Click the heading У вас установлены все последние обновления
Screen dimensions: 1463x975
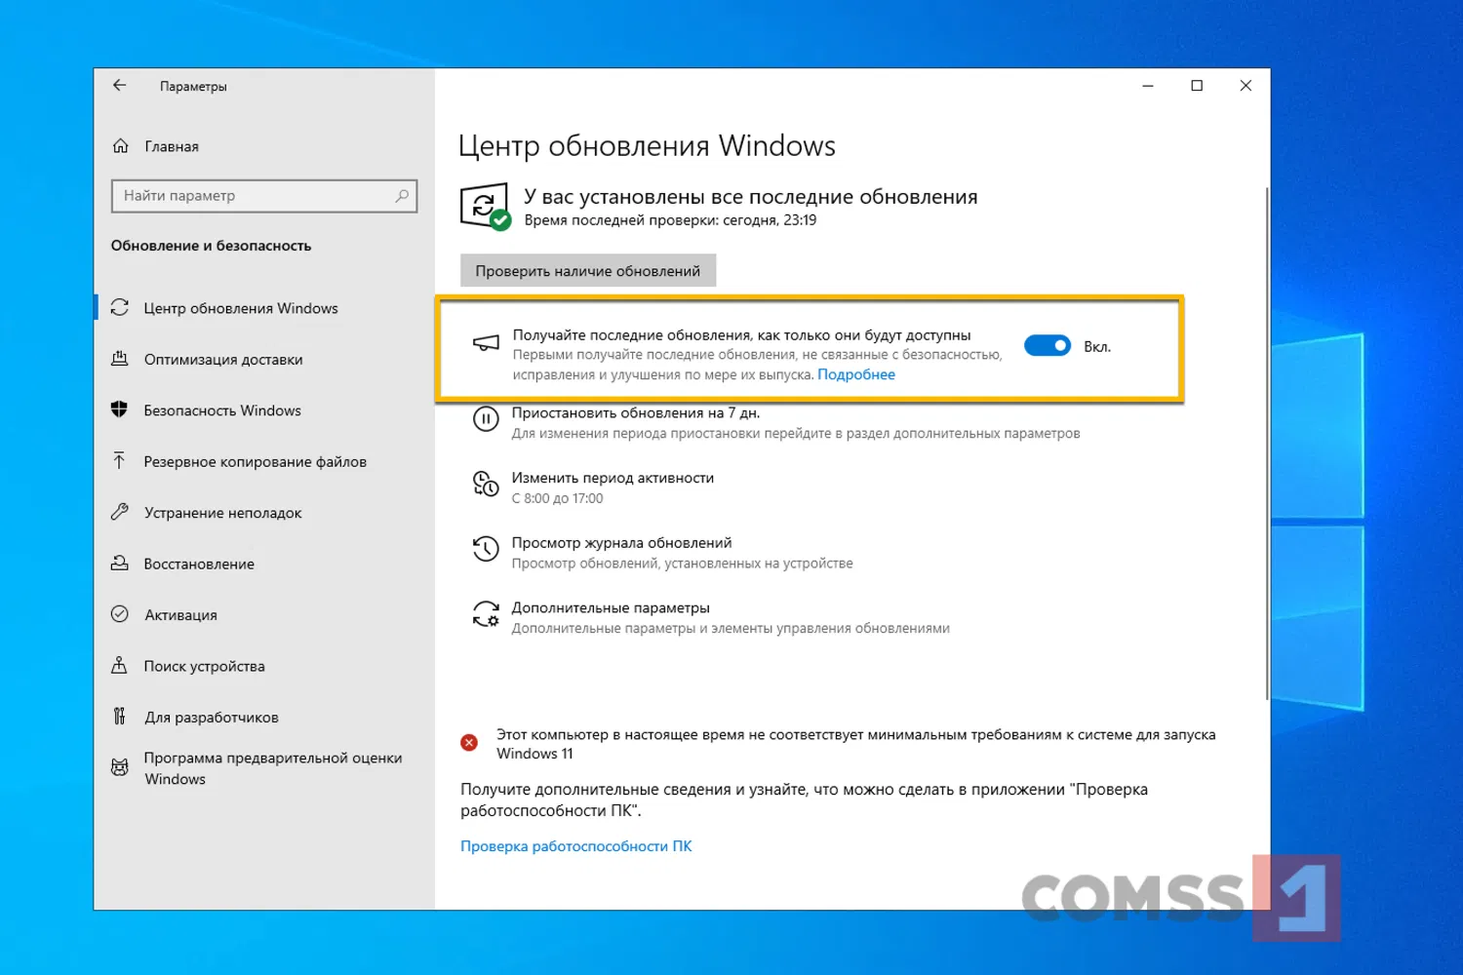(751, 197)
